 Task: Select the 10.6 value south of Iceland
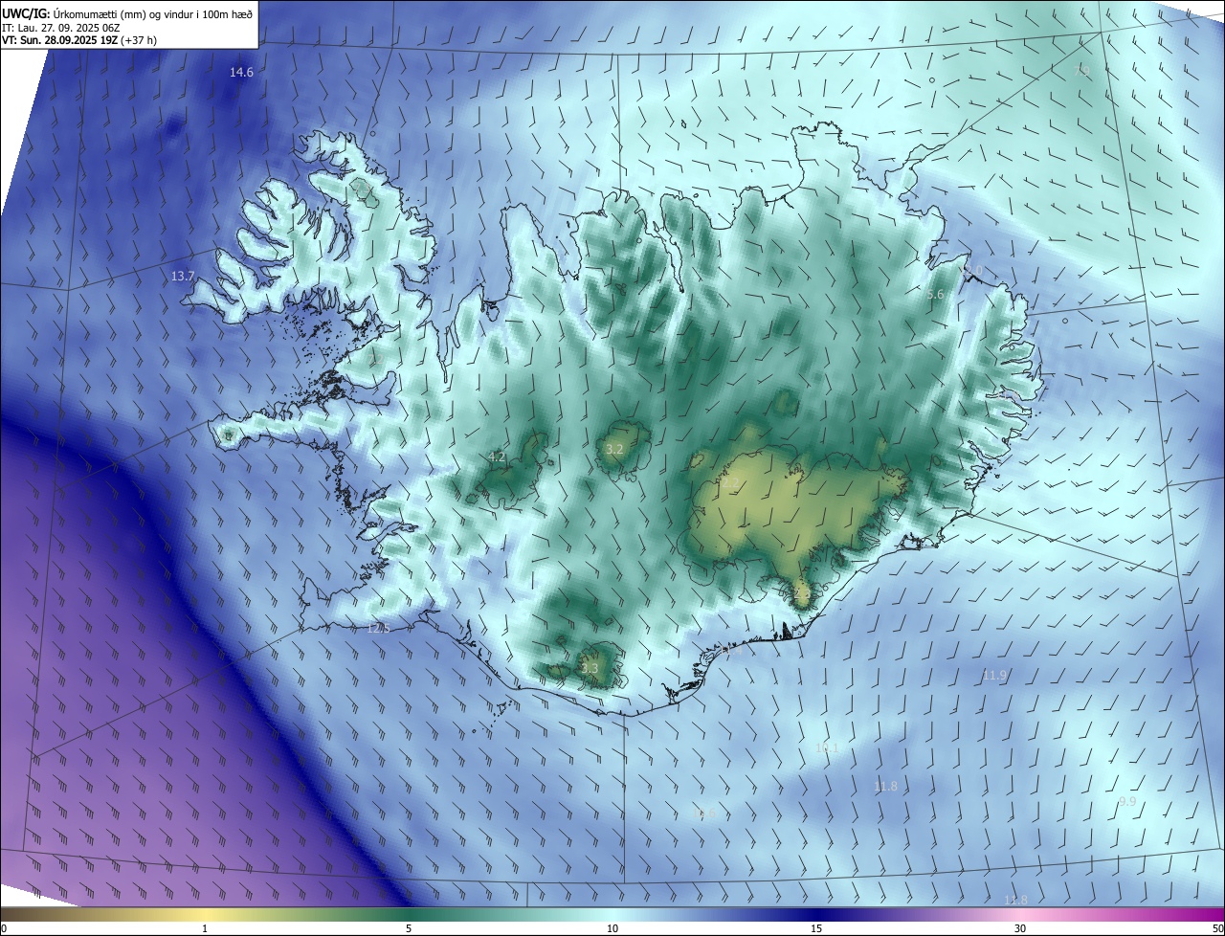[703, 813]
